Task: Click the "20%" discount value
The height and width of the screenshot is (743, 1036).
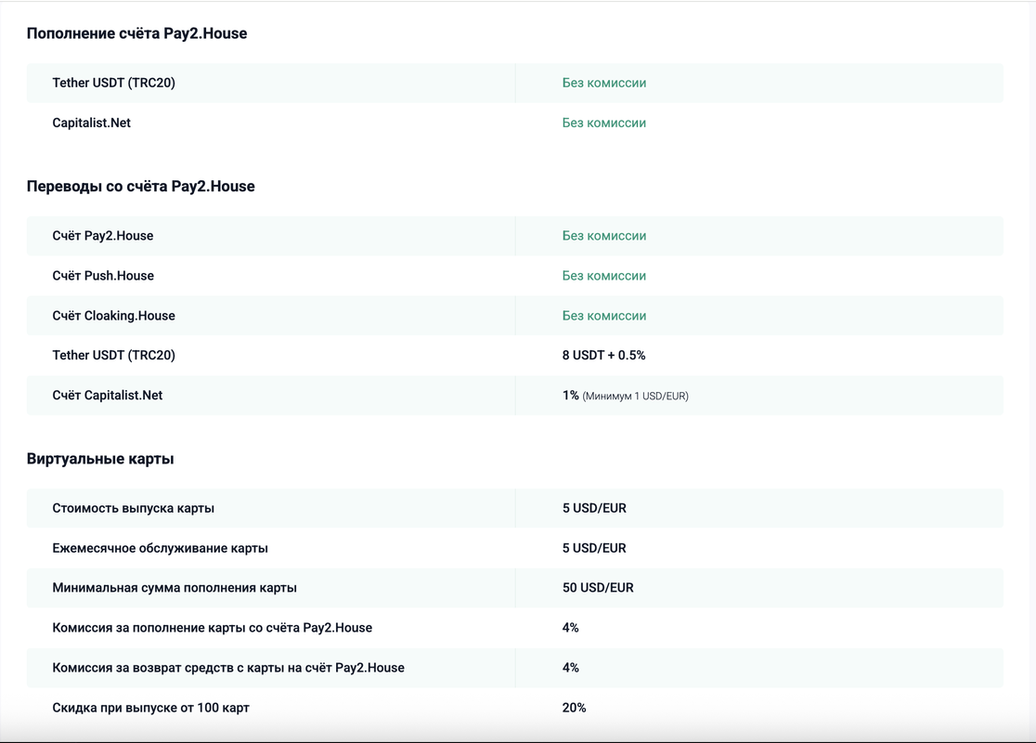Action: tap(574, 708)
